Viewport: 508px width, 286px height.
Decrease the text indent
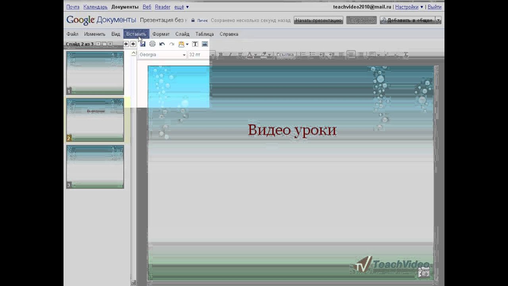coord(322,54)
